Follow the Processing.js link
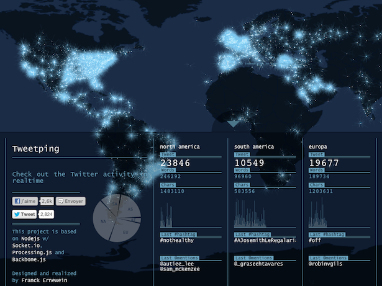Screen dimensions: 382x286 31,253
